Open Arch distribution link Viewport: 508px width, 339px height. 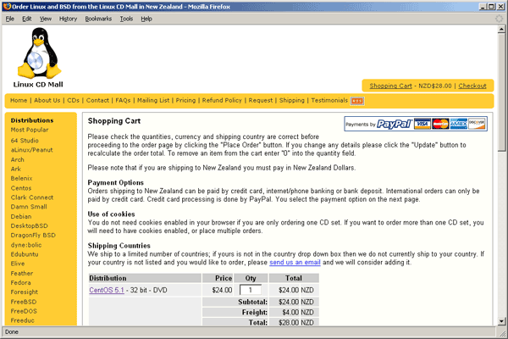18,160
